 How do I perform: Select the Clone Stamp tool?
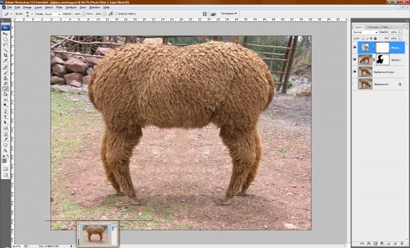5,78
